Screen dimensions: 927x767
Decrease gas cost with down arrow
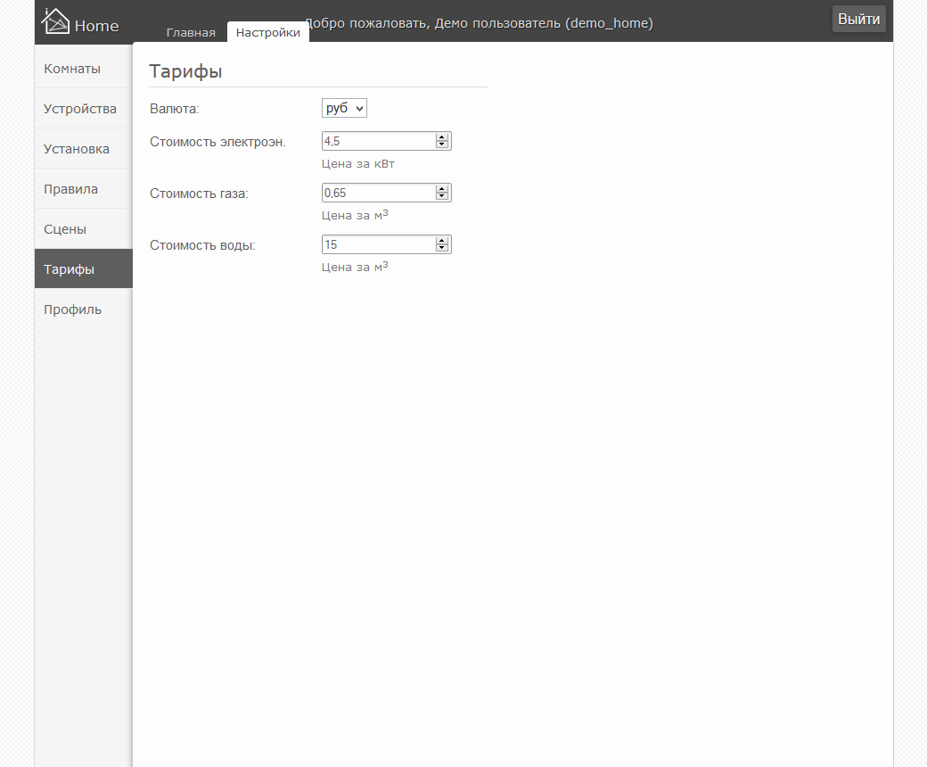point(441,196)
